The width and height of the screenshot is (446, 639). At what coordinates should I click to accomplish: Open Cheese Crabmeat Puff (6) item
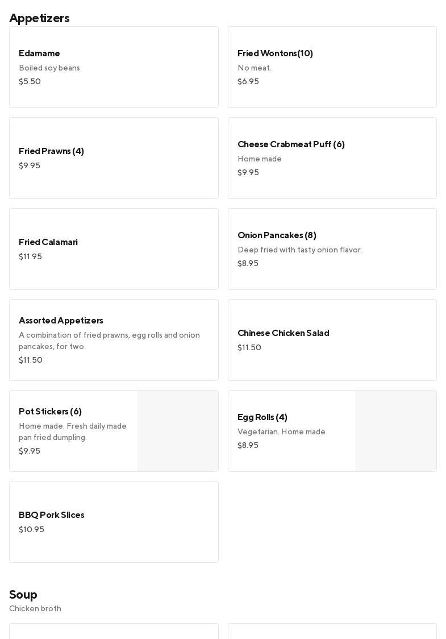[x=332, y=158]
